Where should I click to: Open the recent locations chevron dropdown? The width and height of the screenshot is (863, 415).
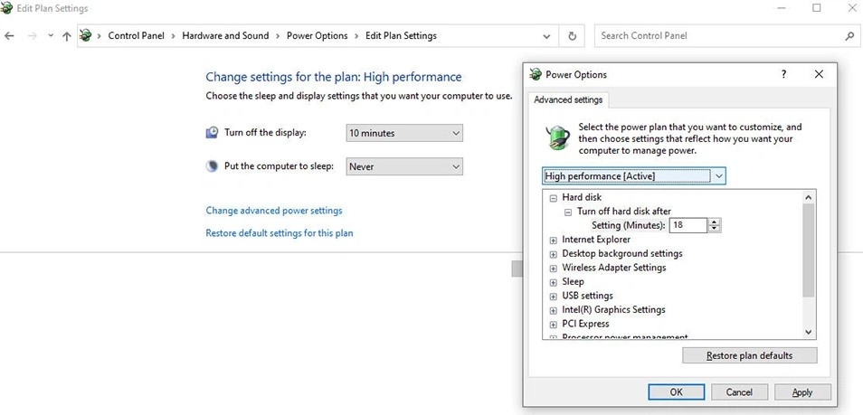pos(51,36)
